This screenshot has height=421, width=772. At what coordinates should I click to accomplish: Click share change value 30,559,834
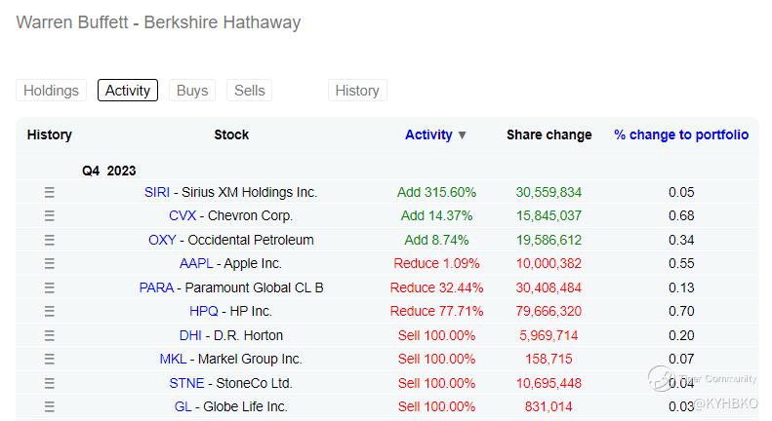click(x=549, y=192)
